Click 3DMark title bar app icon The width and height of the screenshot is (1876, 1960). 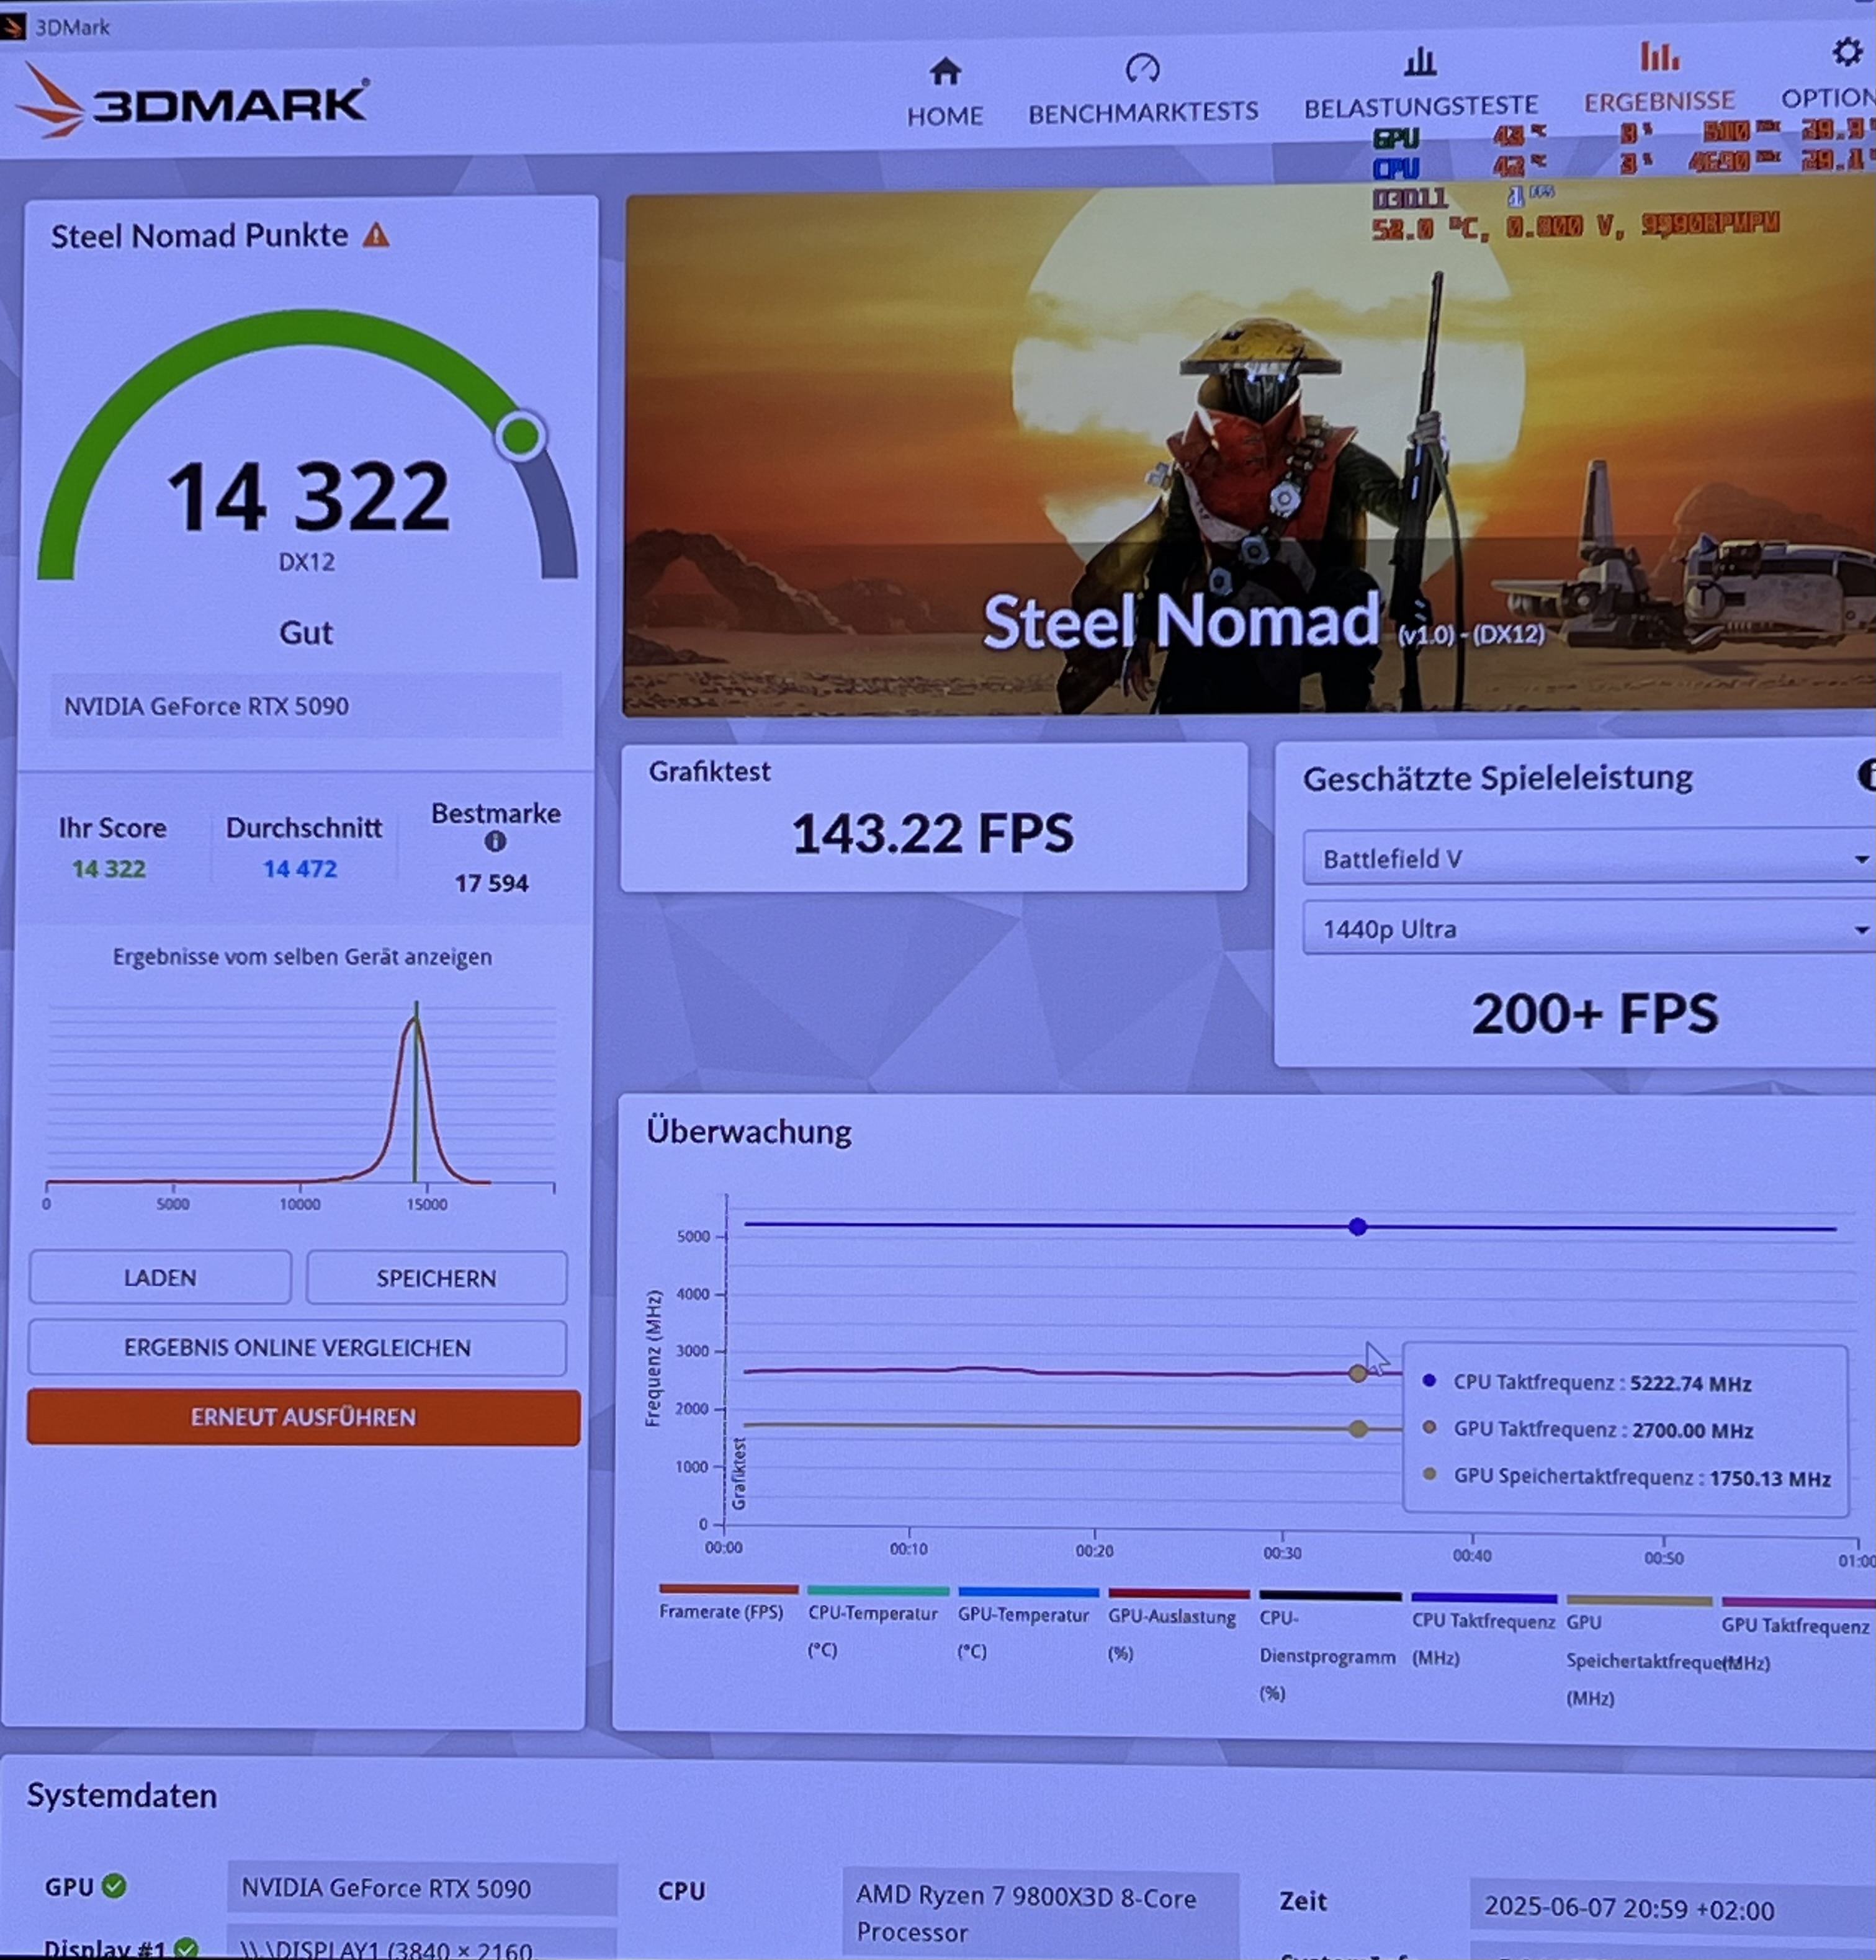pyautogui.click(x=12, y=27)
